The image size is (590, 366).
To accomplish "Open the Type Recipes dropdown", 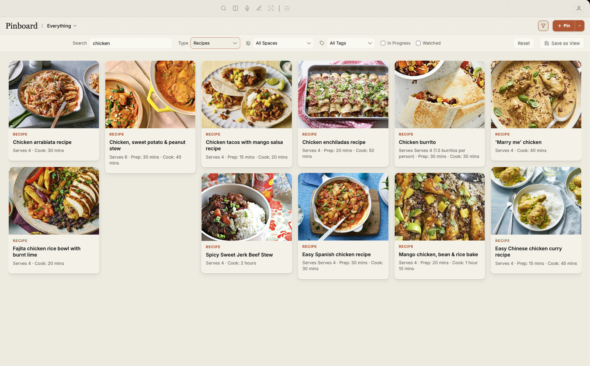I will coord(215,43).
